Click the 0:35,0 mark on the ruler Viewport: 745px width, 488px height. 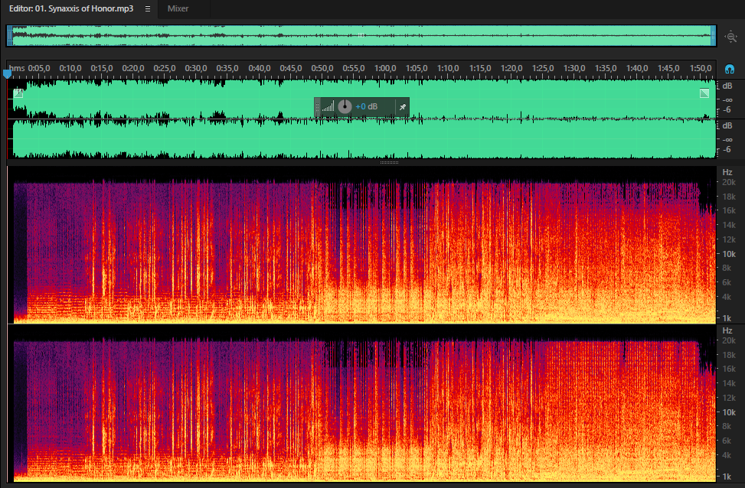pos(227,68)
